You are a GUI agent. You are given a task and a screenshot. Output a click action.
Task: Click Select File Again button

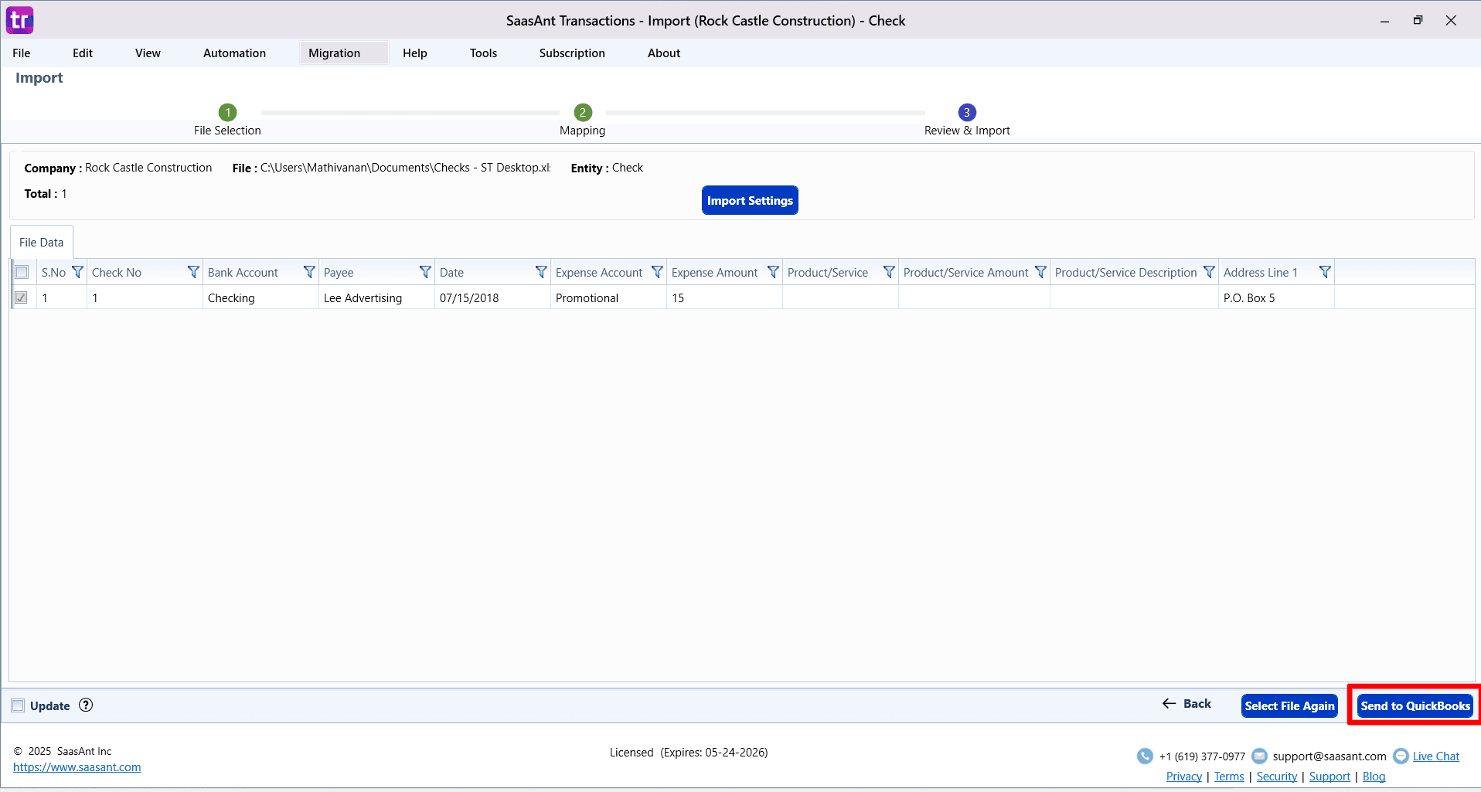click(x=1289, y=705)
